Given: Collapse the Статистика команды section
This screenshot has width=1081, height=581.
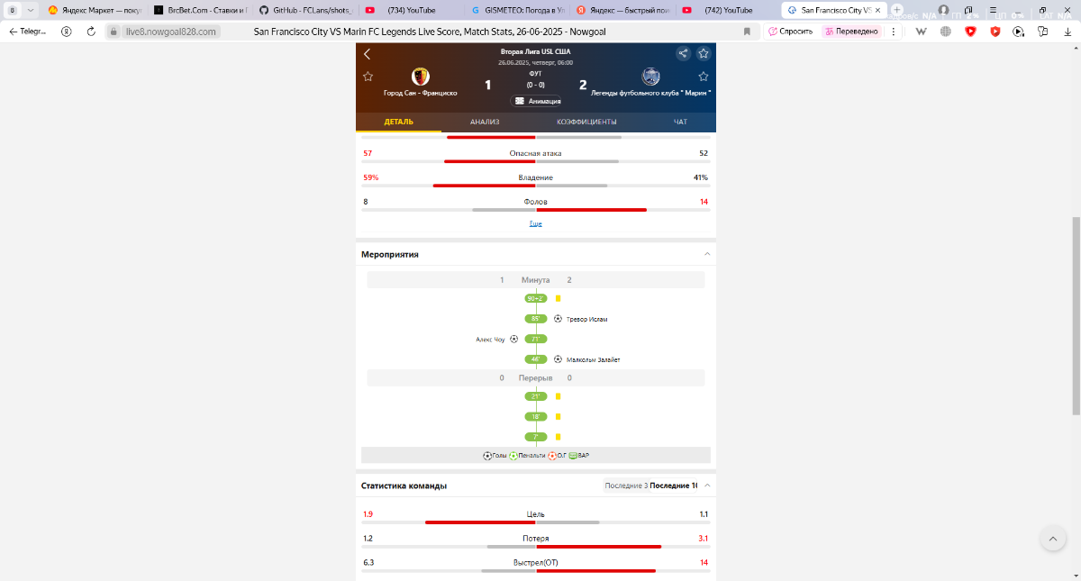Looking at the screenshot, I should point(707,486).
